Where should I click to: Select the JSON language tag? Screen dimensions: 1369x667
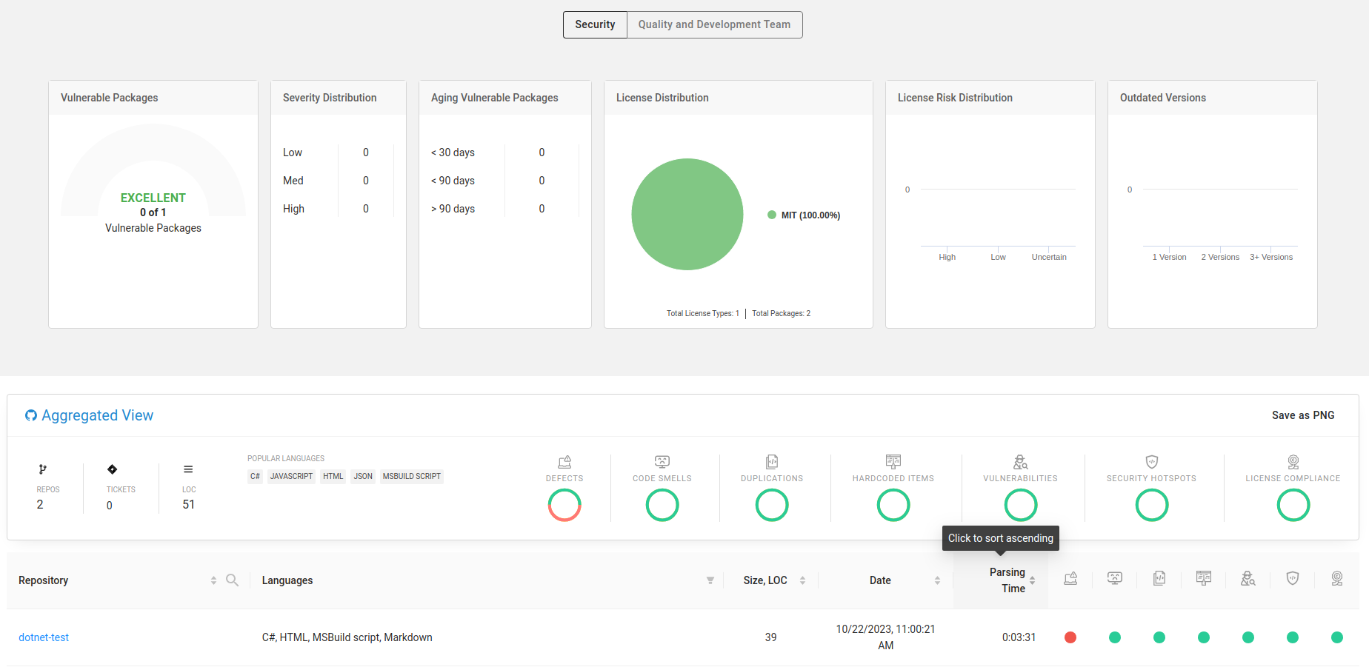pos(363,477)
